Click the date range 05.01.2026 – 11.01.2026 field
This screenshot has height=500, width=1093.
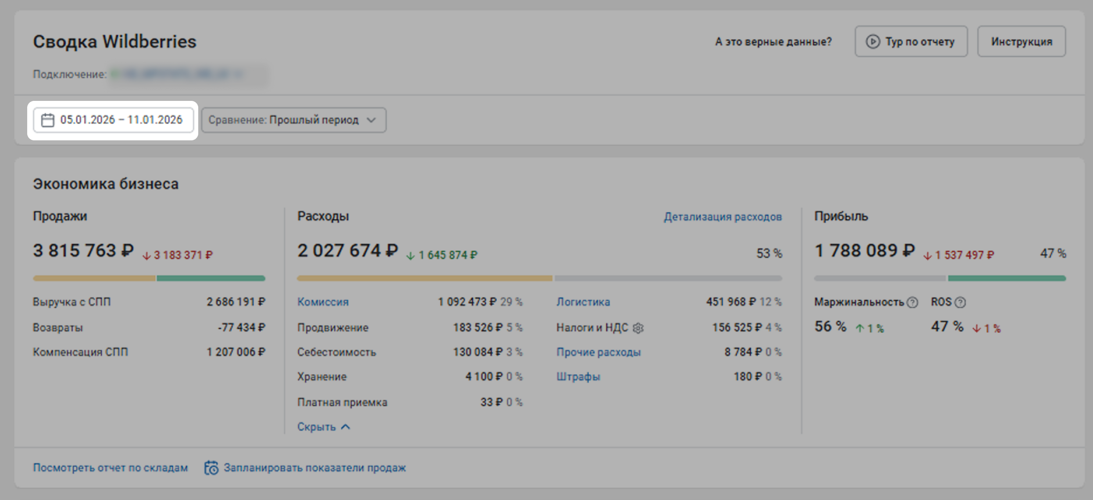(x=121, y=120)
